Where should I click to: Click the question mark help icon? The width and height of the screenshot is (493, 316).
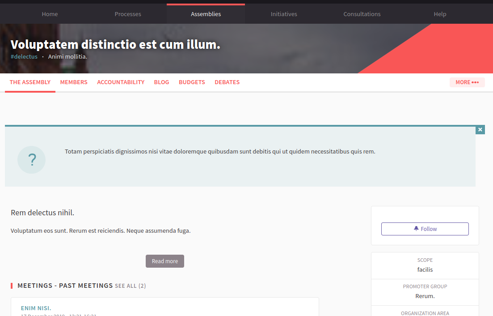pos(32,160)
